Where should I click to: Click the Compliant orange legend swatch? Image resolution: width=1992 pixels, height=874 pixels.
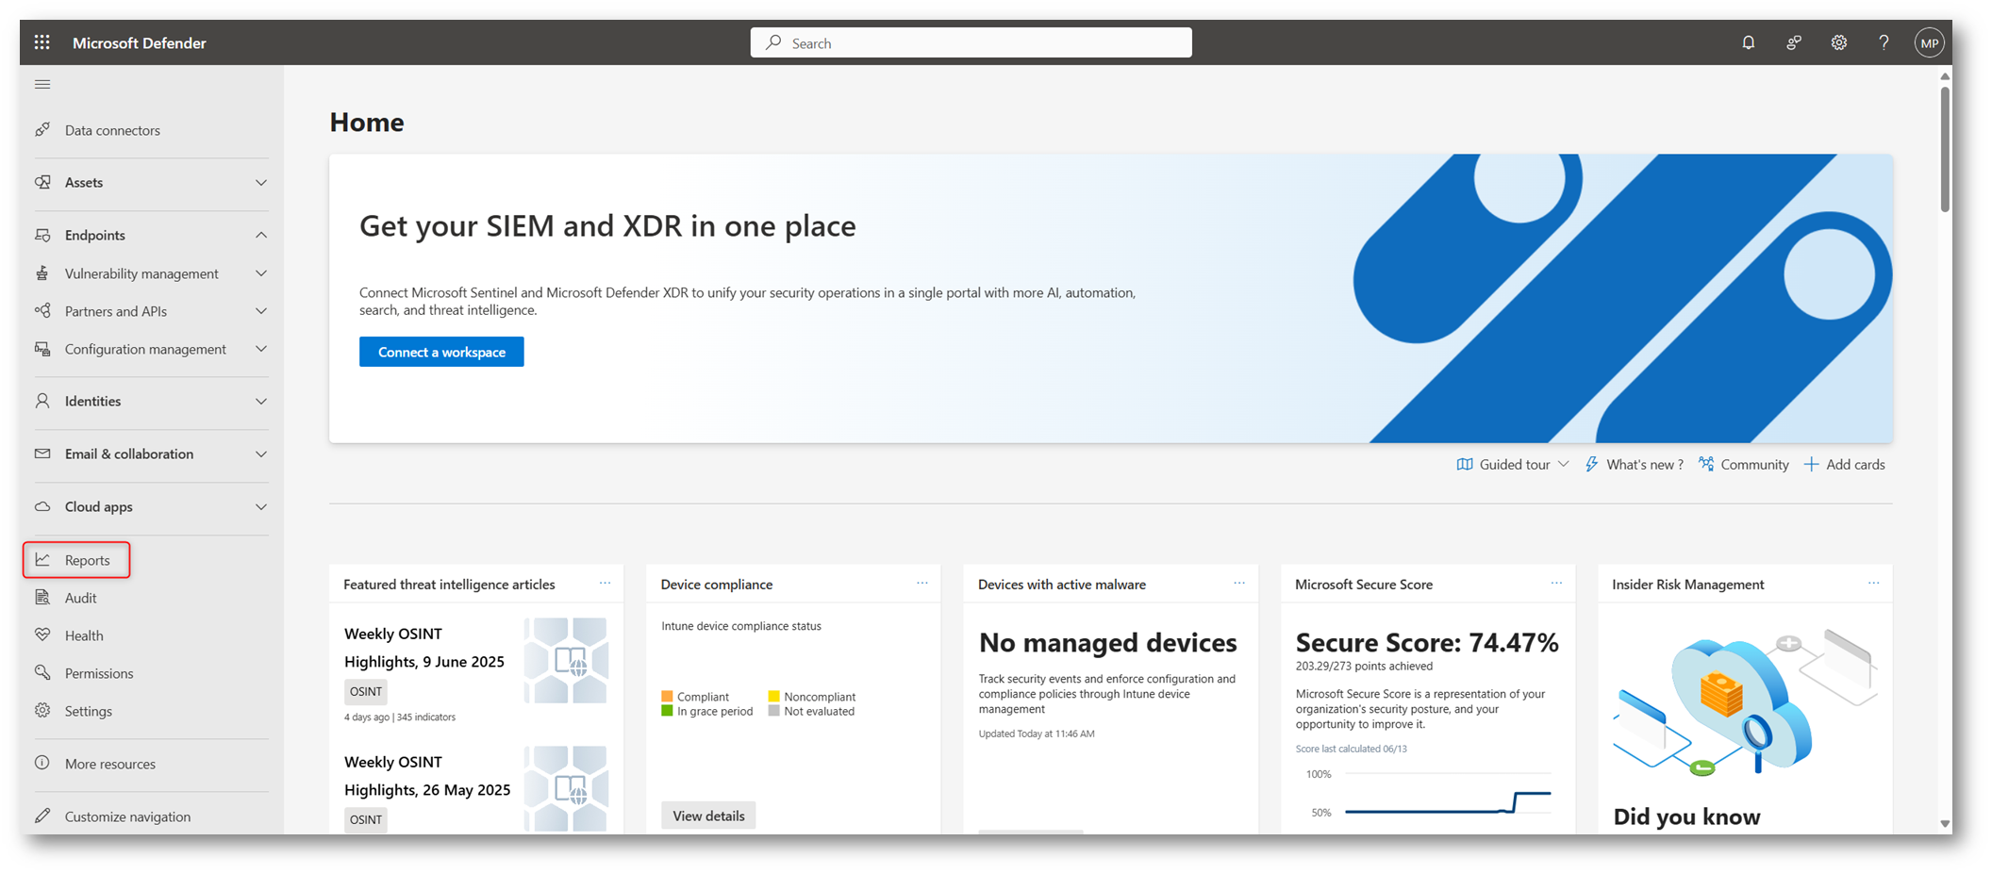(x=667, y=697)
